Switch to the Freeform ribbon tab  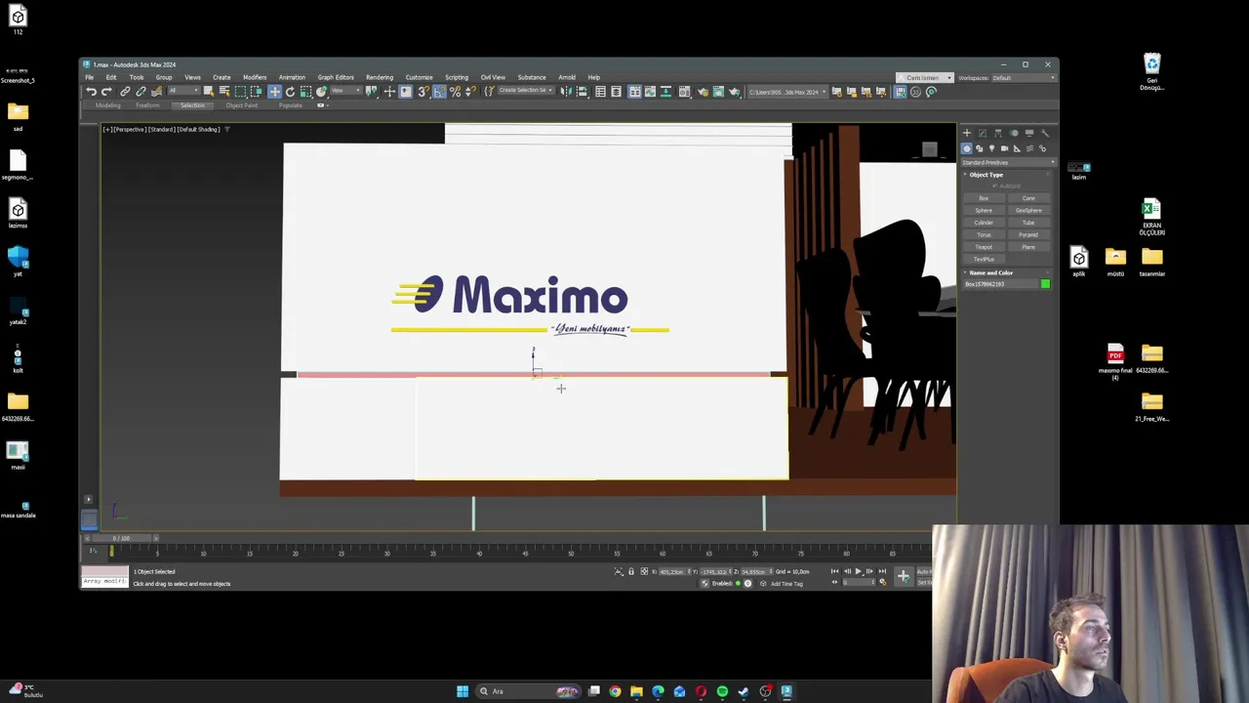tap(147, 105)
